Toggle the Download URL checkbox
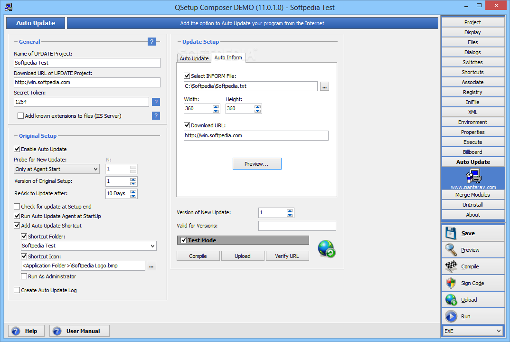Image resolution: width=510 pixels, height=342 pixels. click(187, 125)
